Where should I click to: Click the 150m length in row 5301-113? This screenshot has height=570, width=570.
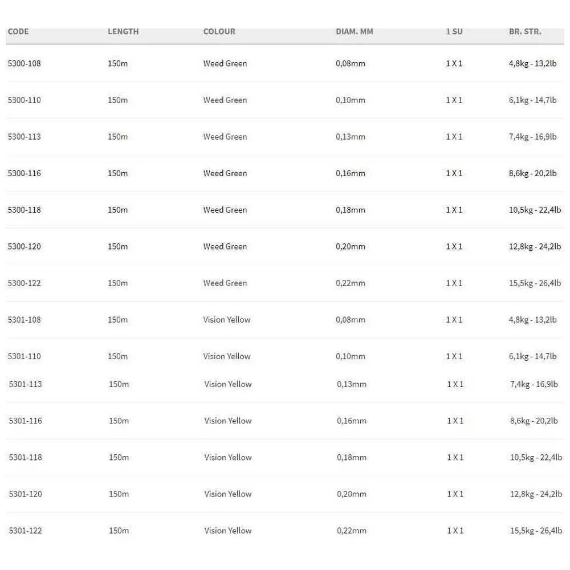[x=119, y=384]
